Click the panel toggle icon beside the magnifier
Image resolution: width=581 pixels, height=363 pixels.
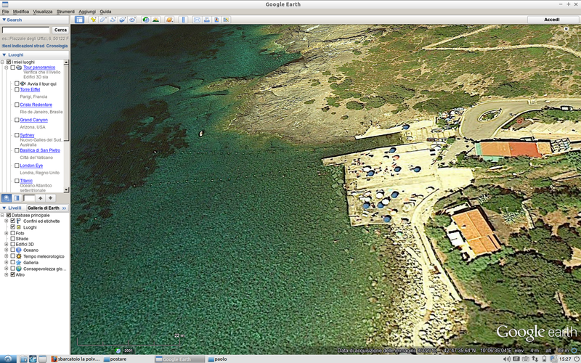click(16, 198)
